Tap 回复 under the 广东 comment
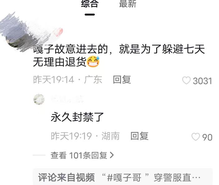Viewport: 219px width, 185px height. (122, 80)
